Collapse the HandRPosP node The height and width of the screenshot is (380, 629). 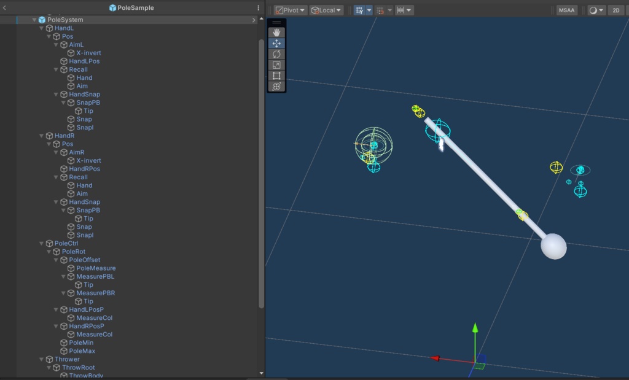(56, 327)
